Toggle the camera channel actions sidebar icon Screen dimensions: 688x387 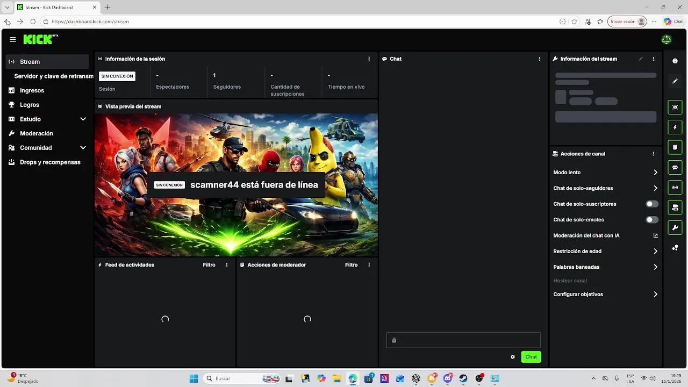point(675,207)
